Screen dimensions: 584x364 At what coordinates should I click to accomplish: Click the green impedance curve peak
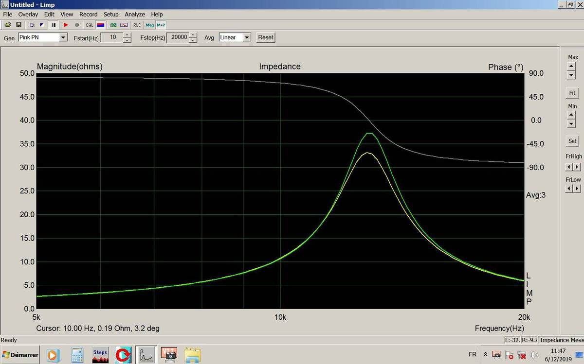[369, 133]
